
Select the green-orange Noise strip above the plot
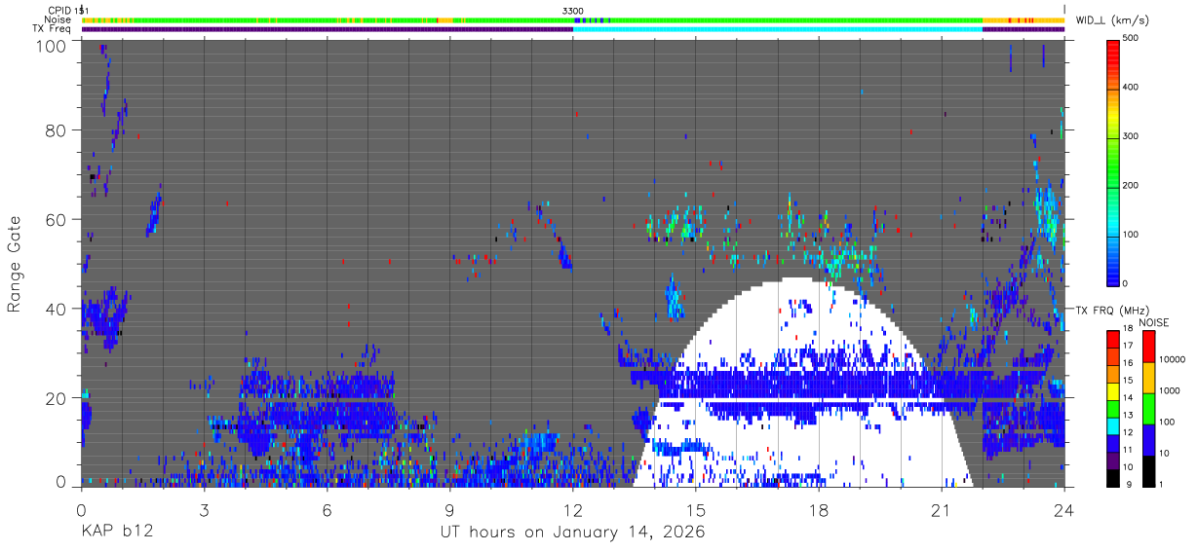click(x=573, y=19)
